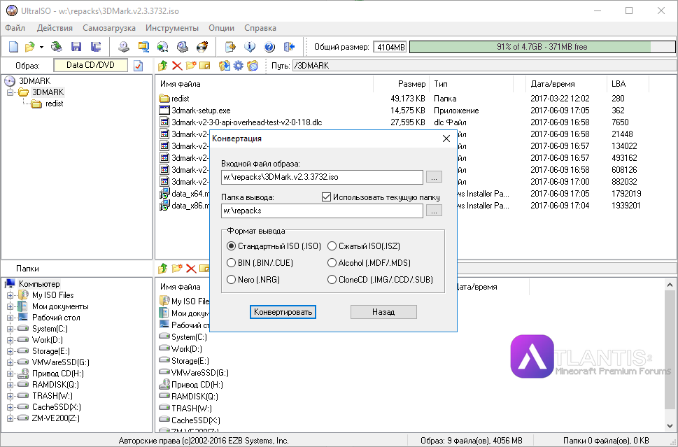Click the Save As icon with multiple floppies
Screen dimensions: 678x447
pyautogui.click(x=96, y=47)
